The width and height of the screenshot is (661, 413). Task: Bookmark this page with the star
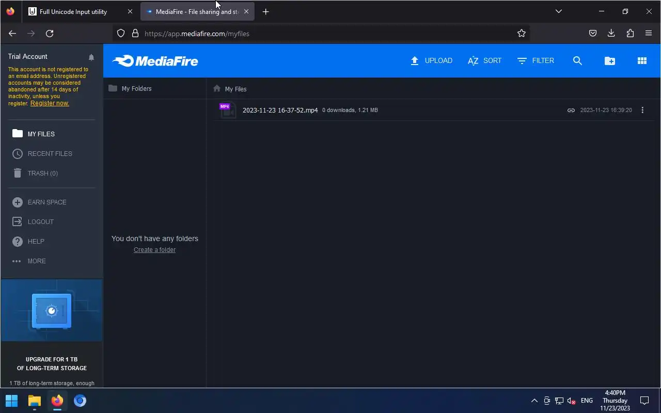coord(522,33)
